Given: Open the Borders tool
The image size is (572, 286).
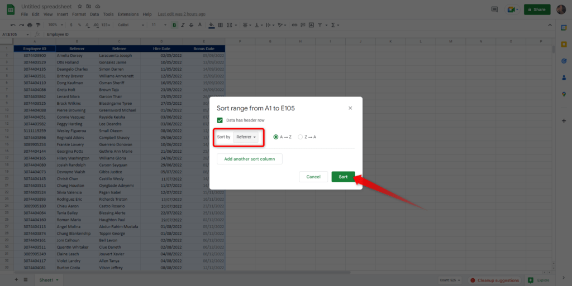Looking at the screenshot, I should 220,25.
